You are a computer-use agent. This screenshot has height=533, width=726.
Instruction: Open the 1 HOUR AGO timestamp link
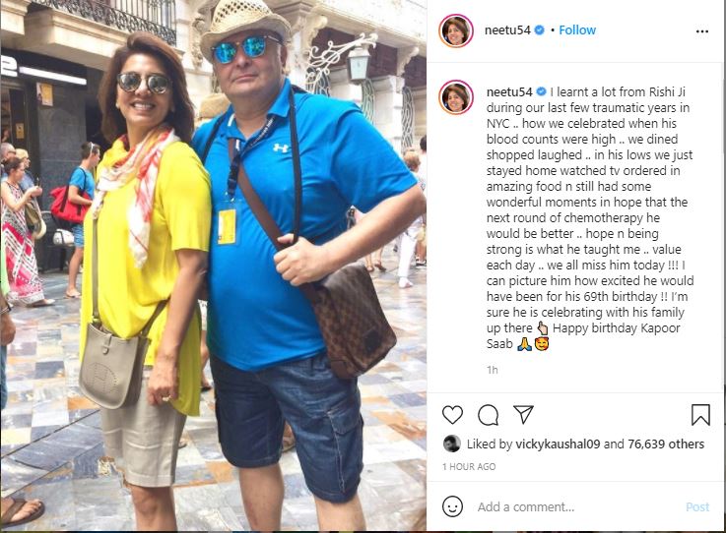tap(469, 467)
